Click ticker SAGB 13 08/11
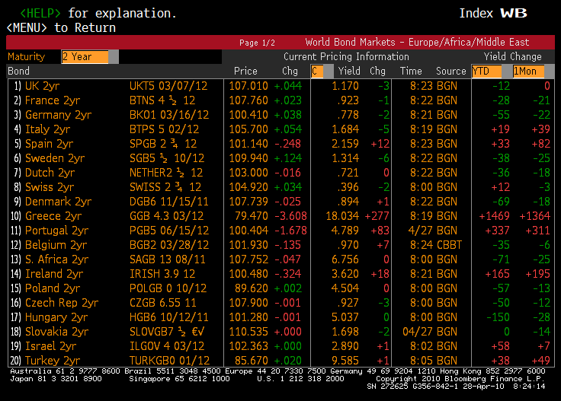The width and height of the screenshot is (561, 401). tap(168, 259)
